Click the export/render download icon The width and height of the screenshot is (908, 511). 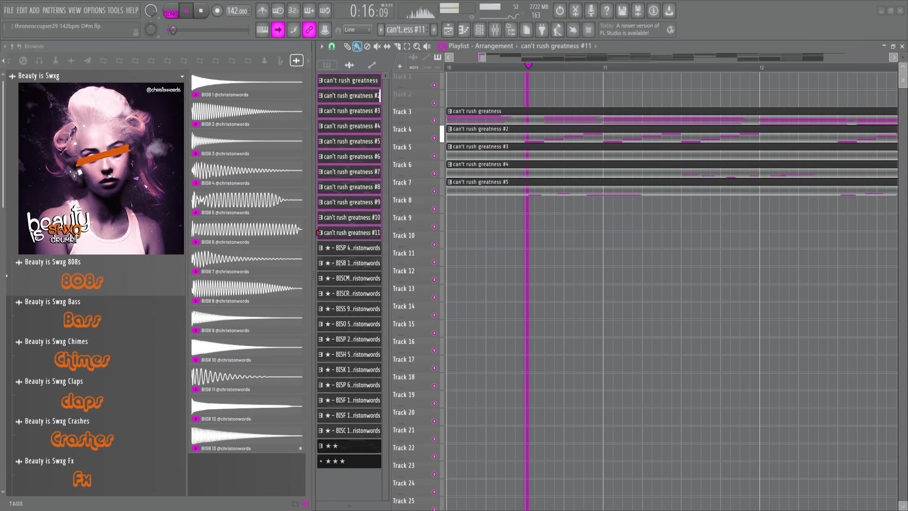pyautogui.click(x=669, y=10)
